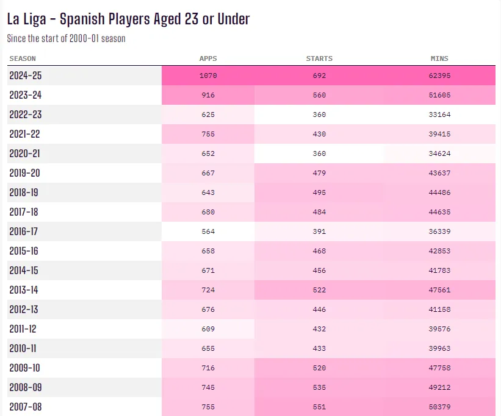
Task: Click the STARTS column header
Action: (x=319, y=58)
